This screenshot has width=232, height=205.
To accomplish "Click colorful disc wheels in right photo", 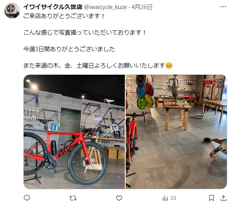I will pos(145,92).
